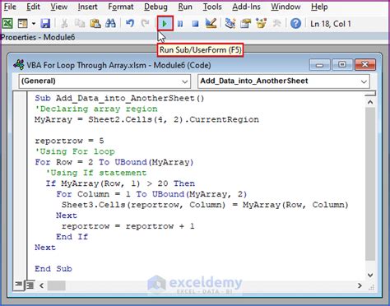
Task: Click the 'Properties - Module6' panel title
Action: [38, 37]
